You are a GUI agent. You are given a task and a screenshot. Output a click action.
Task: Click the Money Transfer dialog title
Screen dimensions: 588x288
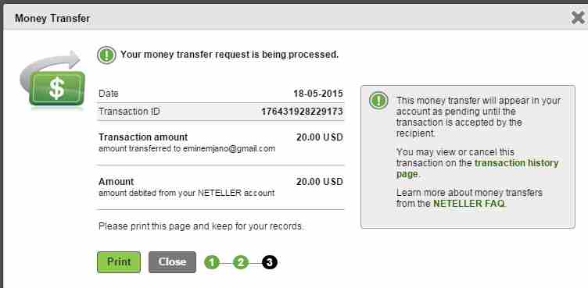click(x=52, y=18)
